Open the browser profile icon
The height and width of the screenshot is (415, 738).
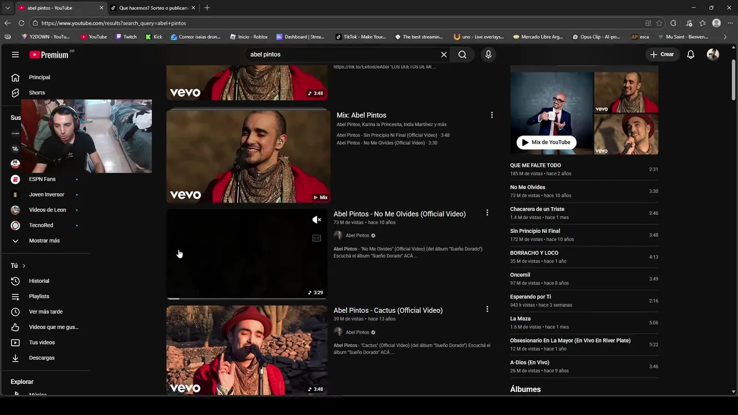[x=717, y=23]
